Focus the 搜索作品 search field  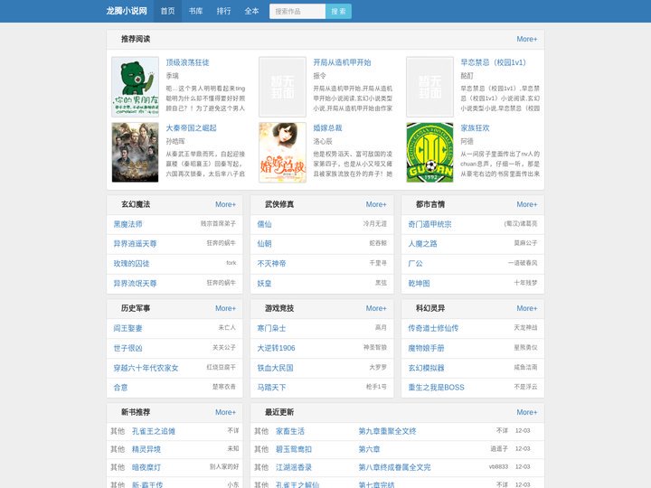pos(297,11)
